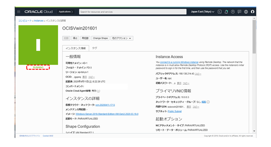Go to Compute breadcrumb link
Image resolution: width=271 pixels, height=147 pixels.
pyautogui.click(x=25, y=21)
